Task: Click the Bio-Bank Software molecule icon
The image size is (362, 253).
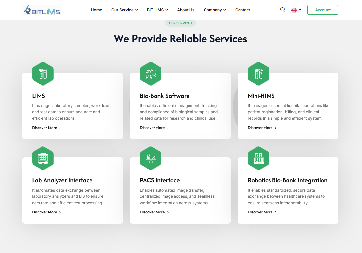Action: 151,74
